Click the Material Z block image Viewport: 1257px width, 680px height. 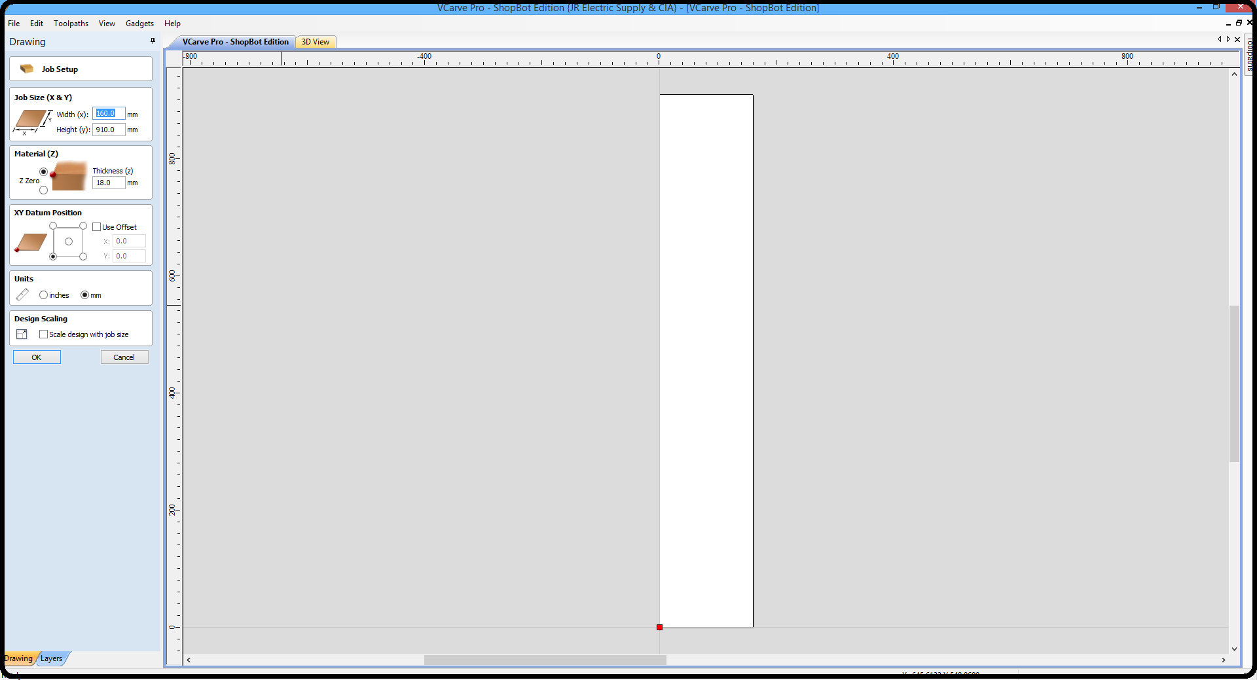(69, 177)
